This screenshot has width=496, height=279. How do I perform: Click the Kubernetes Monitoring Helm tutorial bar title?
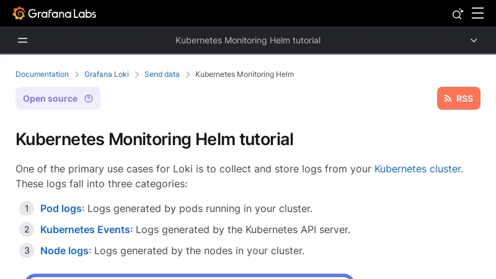point(248,40)
